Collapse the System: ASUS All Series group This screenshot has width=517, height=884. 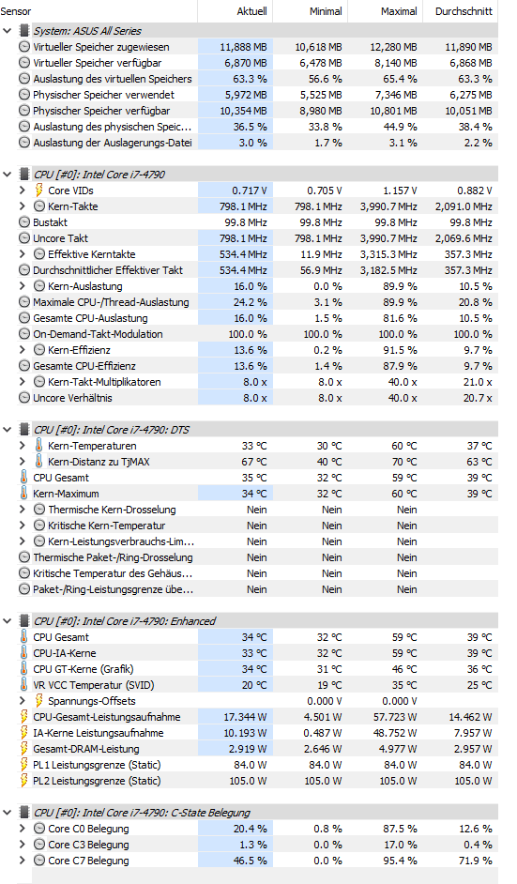point(8,30)
